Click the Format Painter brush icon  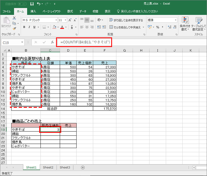[x=14, y=28]
